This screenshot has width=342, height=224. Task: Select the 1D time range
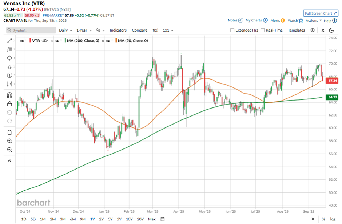tap(24, 219)
